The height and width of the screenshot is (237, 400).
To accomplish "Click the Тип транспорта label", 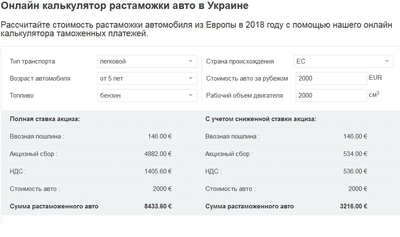I will [32, 61].
